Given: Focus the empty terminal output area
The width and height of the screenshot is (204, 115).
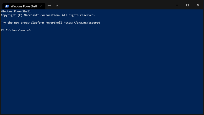Looking at the screenshot, I should tap(102, 72).
